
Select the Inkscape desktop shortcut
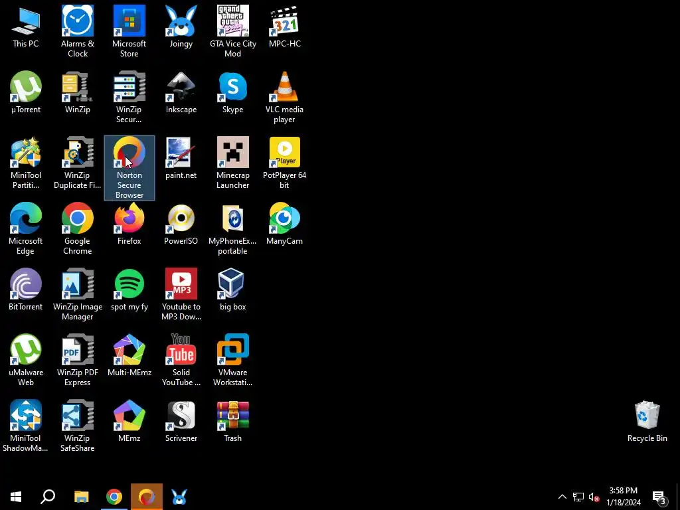coord(181,92)
